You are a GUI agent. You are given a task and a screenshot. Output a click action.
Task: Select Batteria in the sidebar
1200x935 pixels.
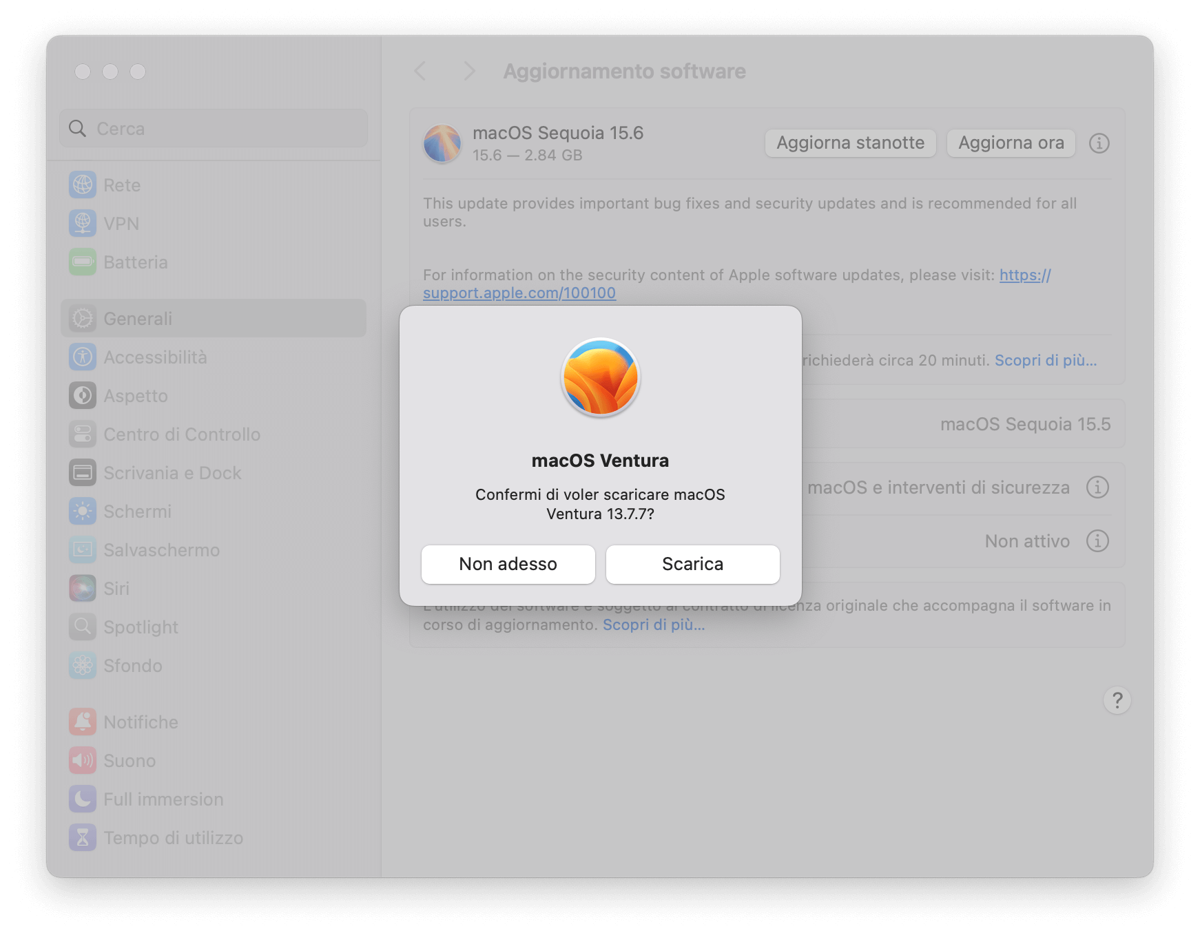[214, 262]
